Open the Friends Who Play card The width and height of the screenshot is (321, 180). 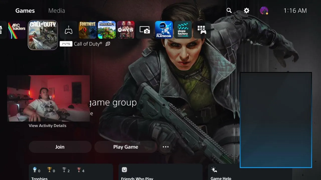[160, 172]
